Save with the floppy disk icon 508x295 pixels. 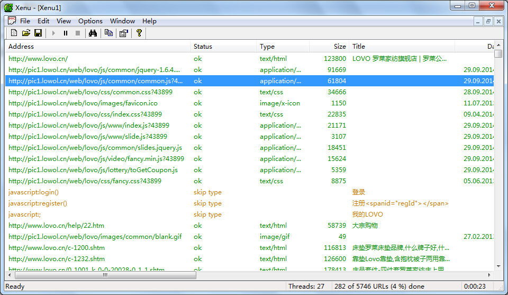point(38,33)
